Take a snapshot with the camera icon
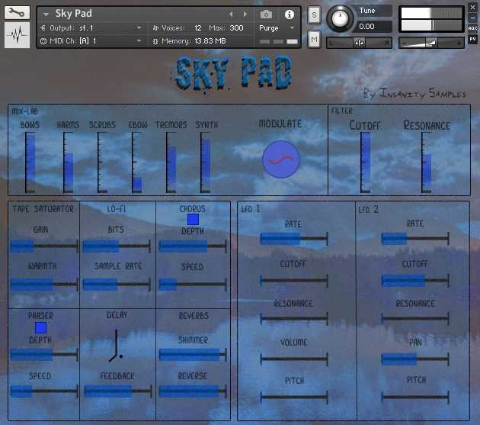Viewport: 480px width, 425px height. pos(266,14)
